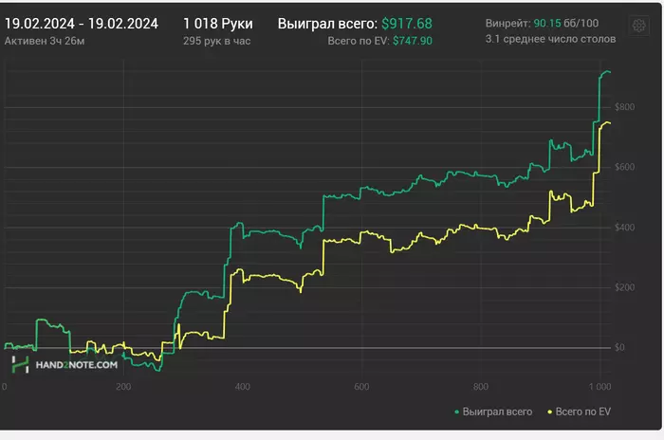Image resolution: width=664 pixels, height=440 pixels.
Task: Click the 200 x-axis label
Action: pyautogui.click(x=123, y=387)
